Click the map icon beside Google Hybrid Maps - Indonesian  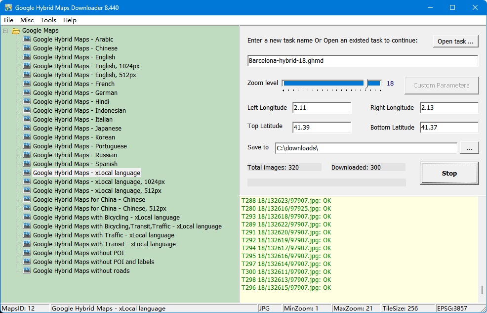pyautogui.click(x=27, y=110)
